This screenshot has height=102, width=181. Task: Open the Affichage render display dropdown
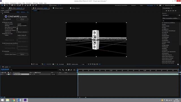click(x=22, y=25)
